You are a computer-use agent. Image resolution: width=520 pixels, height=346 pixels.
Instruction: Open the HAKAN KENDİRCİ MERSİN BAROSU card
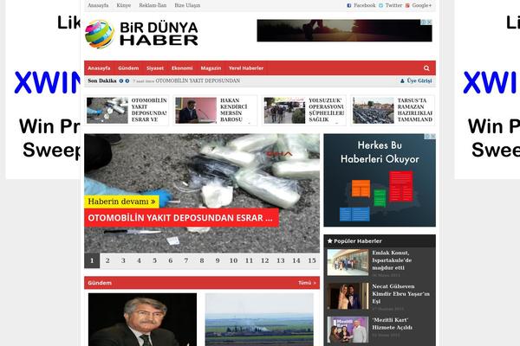[x=215, y=110]
